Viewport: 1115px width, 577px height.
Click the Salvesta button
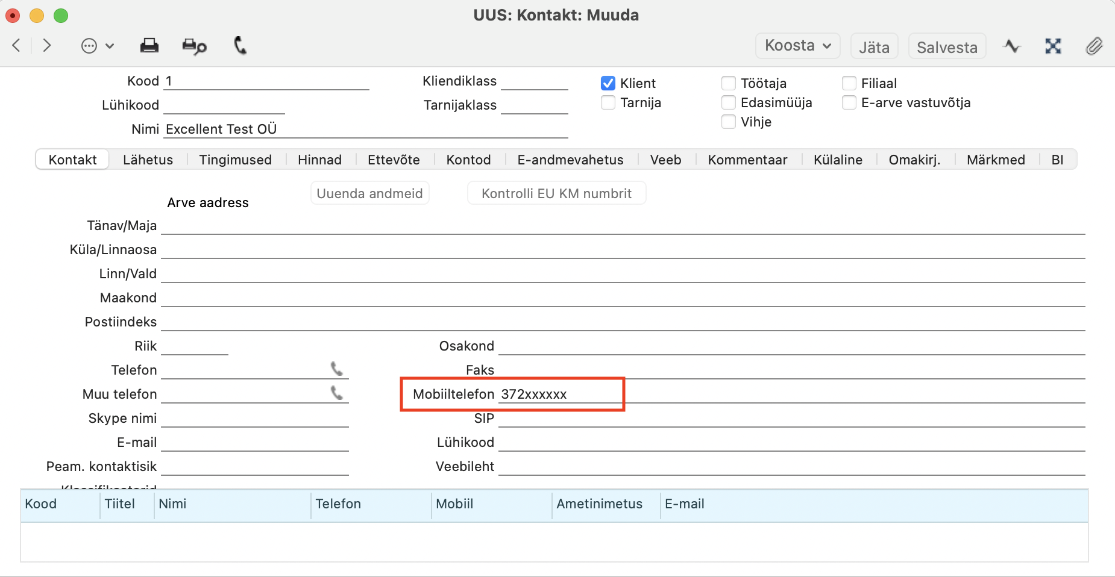(947, 46)
